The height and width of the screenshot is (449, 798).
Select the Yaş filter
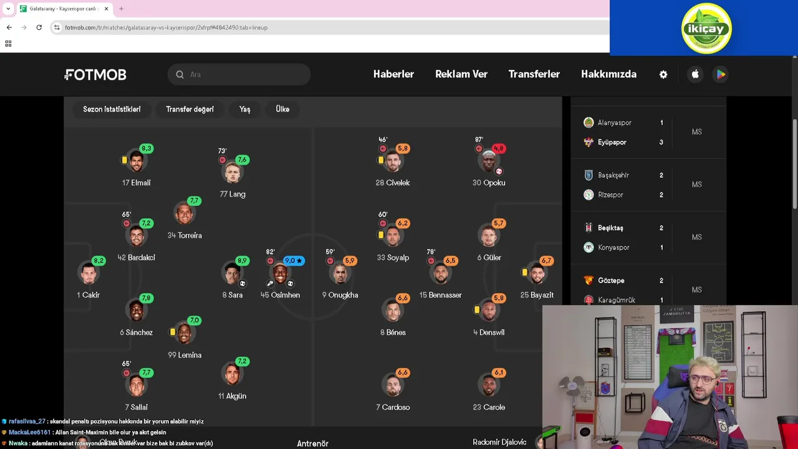[244, 109]
